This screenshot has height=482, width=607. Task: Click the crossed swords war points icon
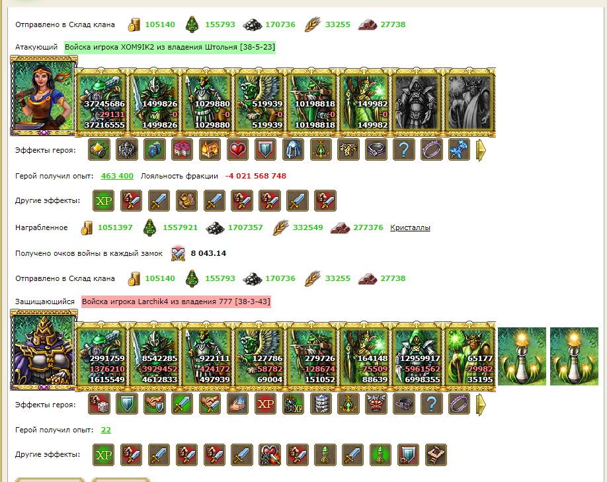178,254
